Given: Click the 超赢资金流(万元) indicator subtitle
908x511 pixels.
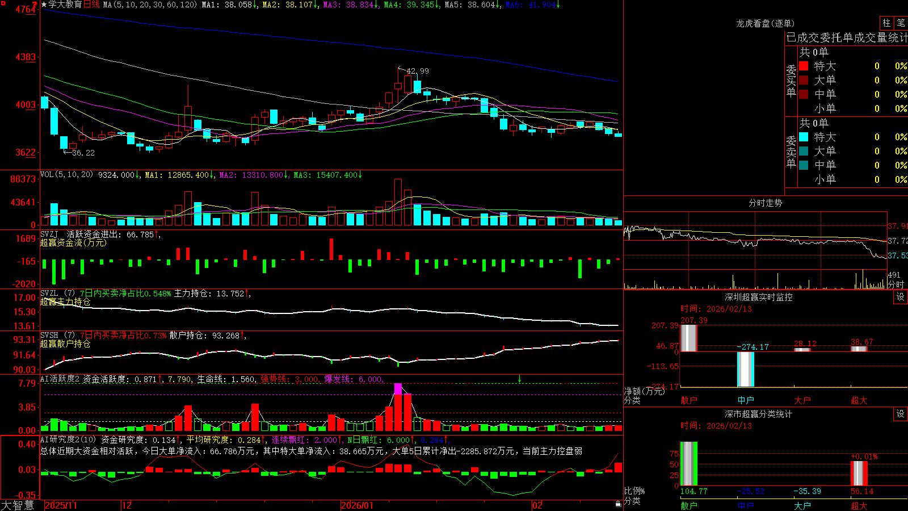Looking at the screenshot, I should [x=73, y=242].
